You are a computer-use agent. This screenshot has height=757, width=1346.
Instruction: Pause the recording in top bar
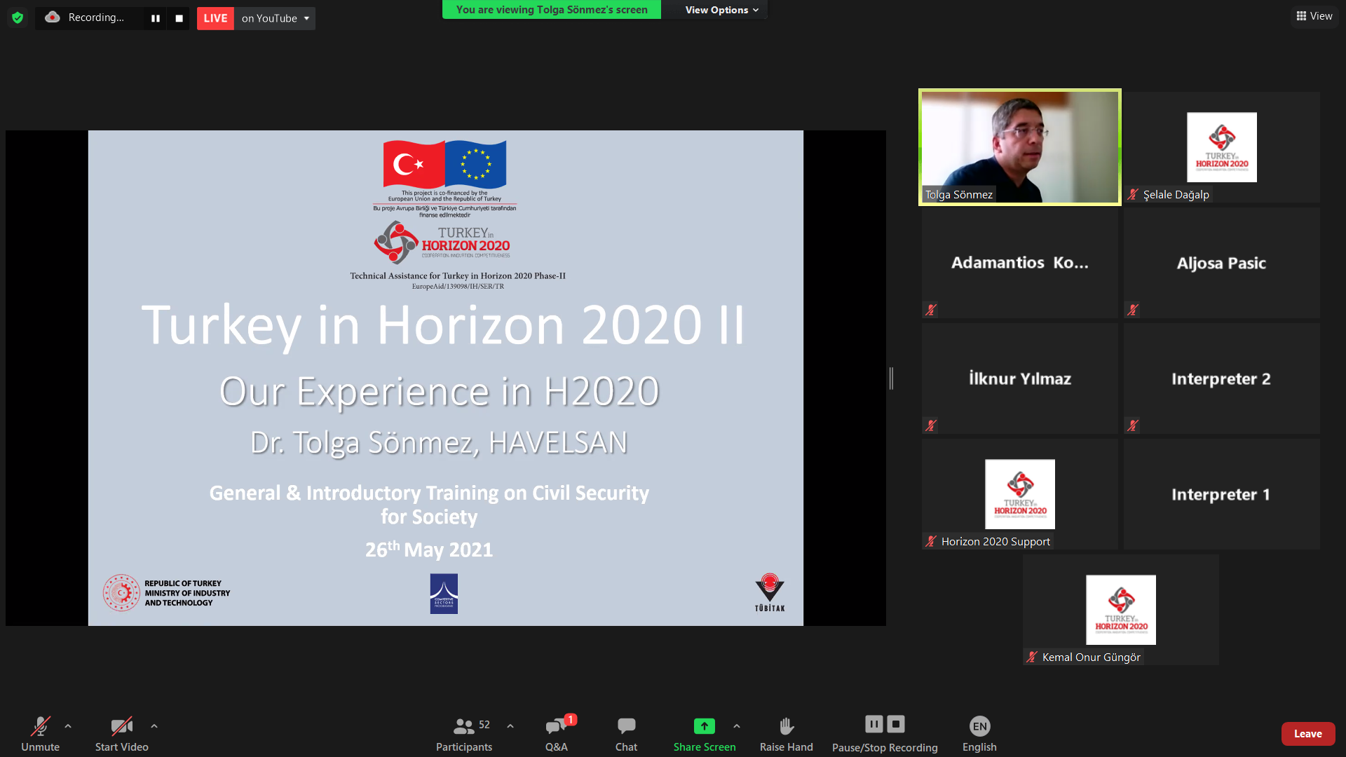pyautogui.click(x=156, y=18)
